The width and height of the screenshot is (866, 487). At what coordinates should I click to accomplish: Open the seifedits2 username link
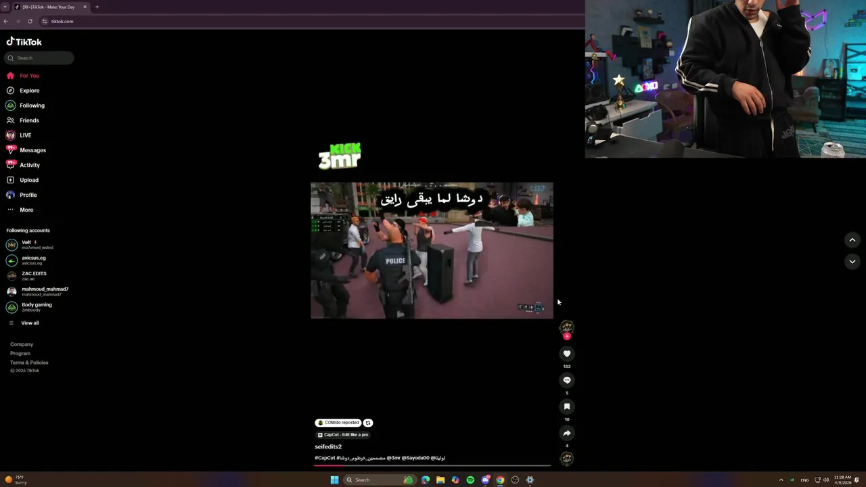coord(328,446)
